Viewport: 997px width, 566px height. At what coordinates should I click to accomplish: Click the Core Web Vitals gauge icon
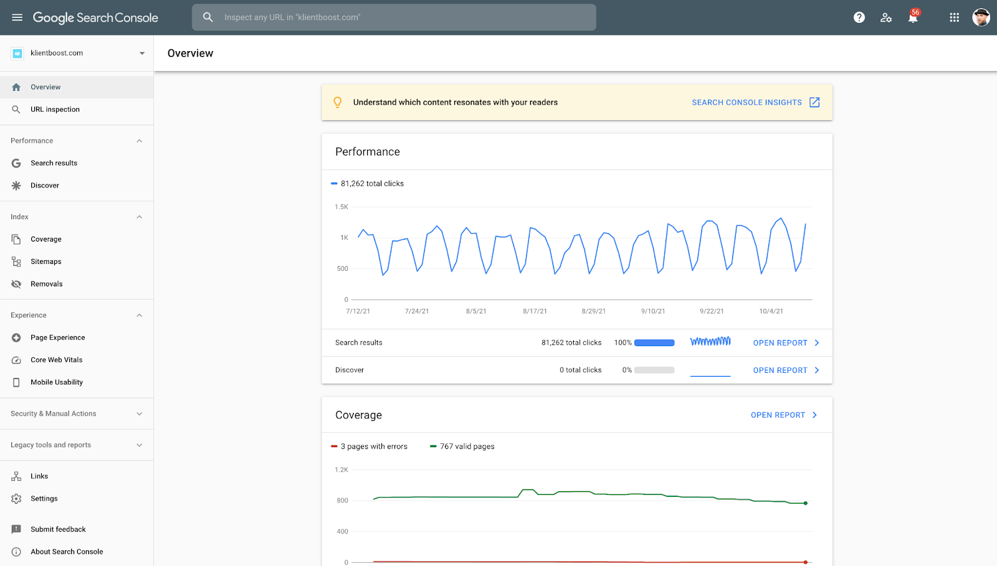pos(16,360)
